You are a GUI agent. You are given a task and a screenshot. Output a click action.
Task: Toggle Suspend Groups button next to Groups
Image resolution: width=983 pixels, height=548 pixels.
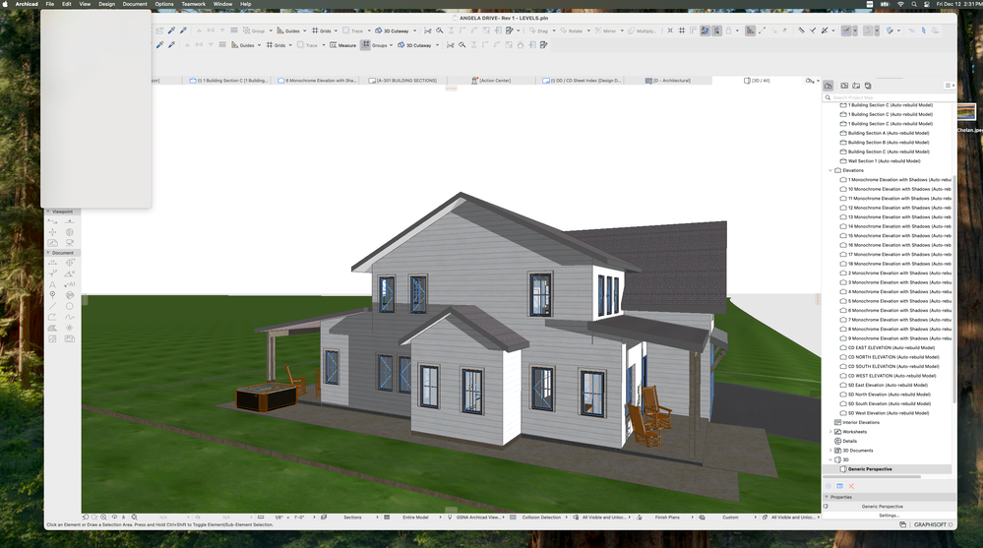click(x=365, y=44)
